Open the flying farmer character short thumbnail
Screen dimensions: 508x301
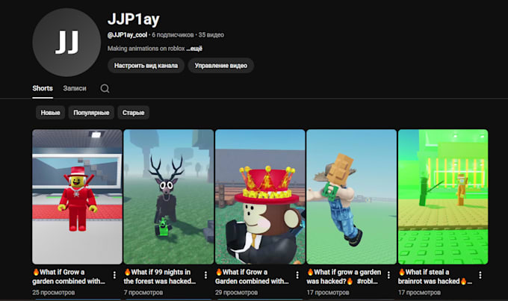click(x=352, y=196)
